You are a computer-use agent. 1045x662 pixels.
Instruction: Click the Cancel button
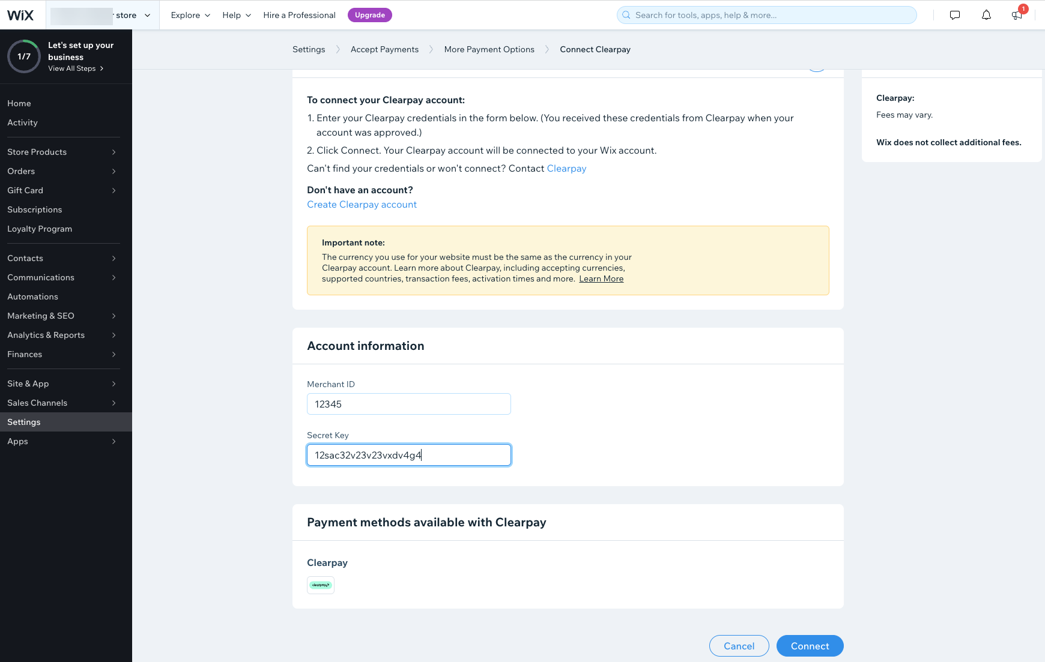tap(739, 646)
